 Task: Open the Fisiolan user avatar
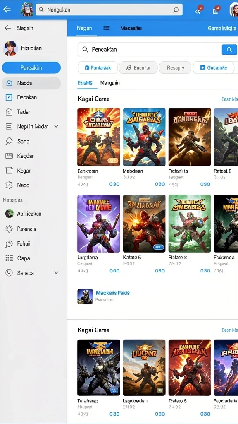pos(10,48)
